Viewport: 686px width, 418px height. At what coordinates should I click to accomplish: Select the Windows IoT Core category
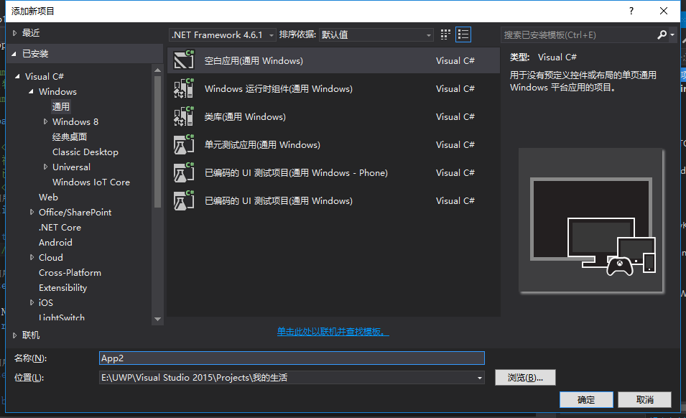tap(91, 182)
